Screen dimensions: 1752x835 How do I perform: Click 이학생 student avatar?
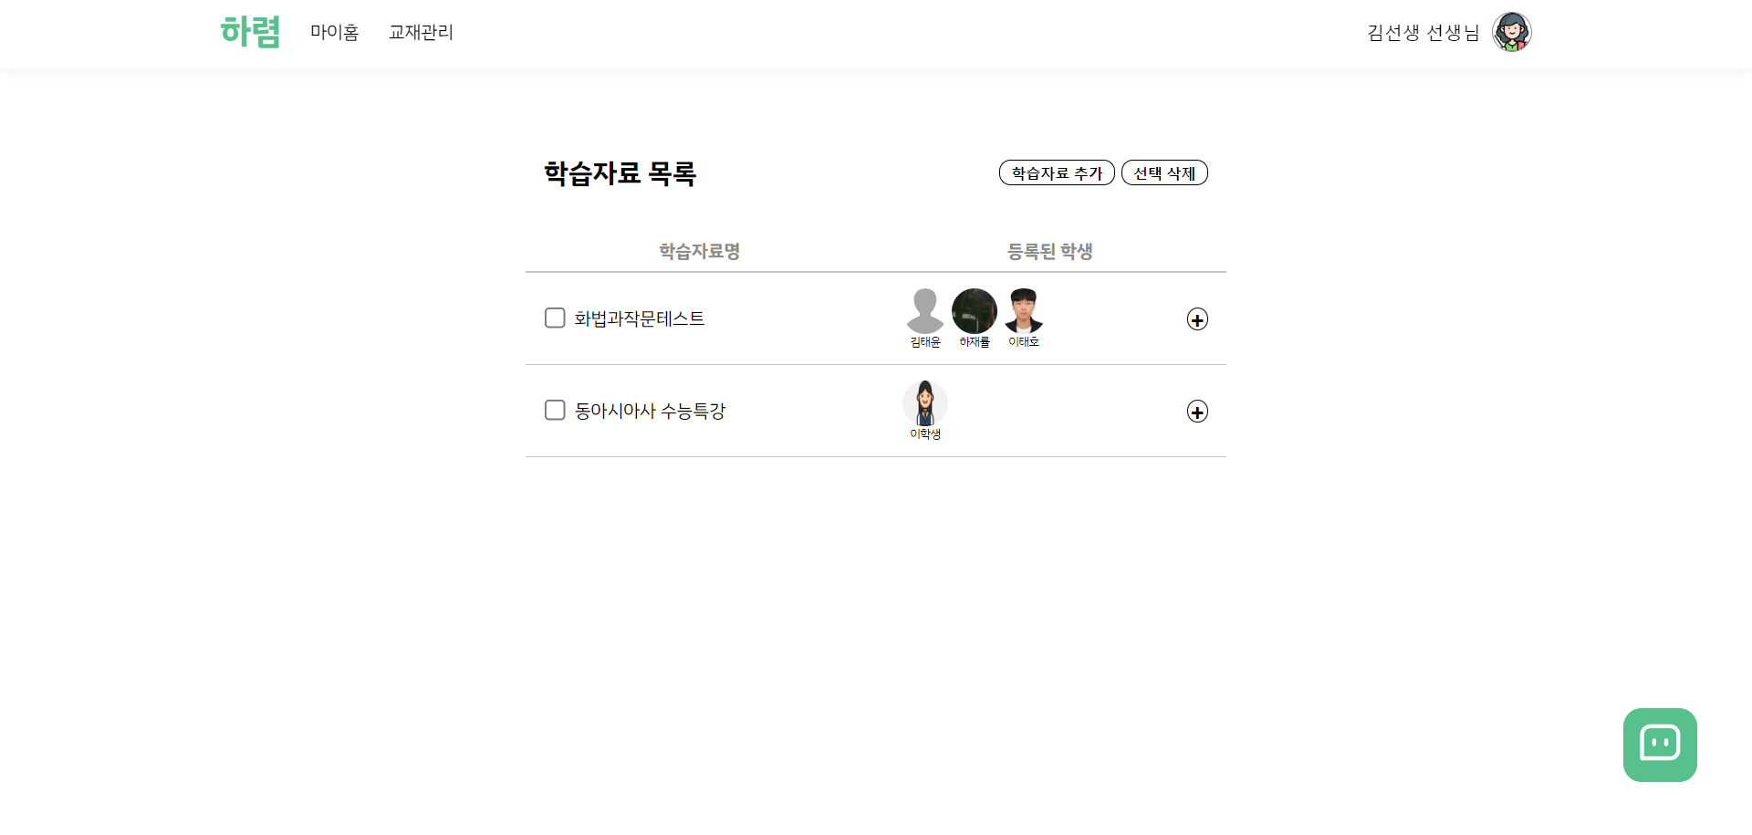click(924, 404)
